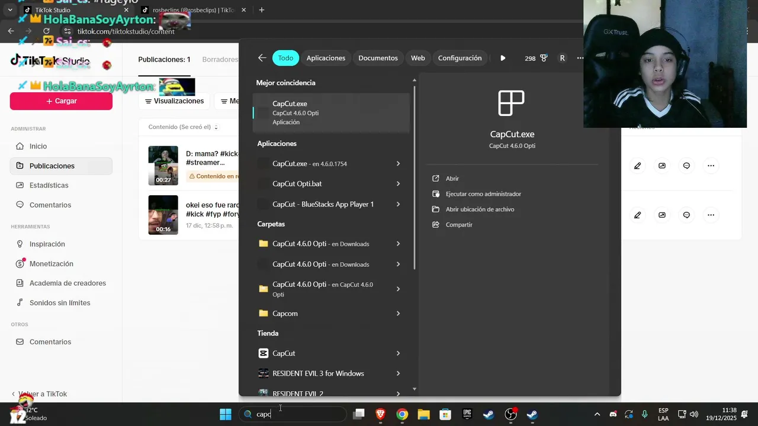Screen dimensions: 758x426
Task: Click the edit pencil icon for the first post
Action: tap(637, 166)
